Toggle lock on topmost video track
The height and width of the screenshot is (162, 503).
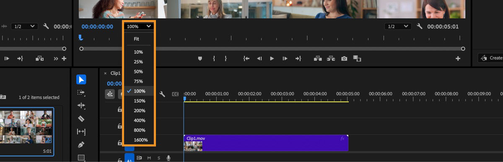[x=120, y=110]
